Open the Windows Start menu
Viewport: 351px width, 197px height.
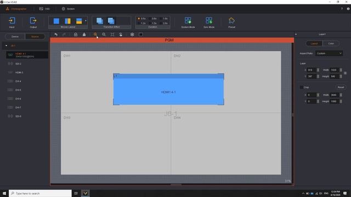pyautogui.click(x=4, y=193)
